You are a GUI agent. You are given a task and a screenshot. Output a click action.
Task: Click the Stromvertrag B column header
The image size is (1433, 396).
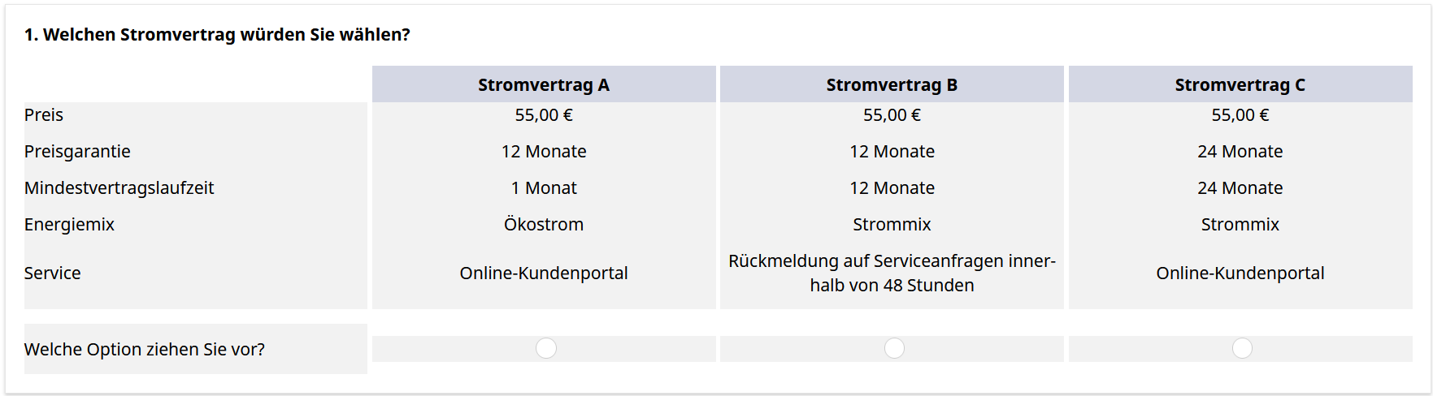(x=892, y=84)
